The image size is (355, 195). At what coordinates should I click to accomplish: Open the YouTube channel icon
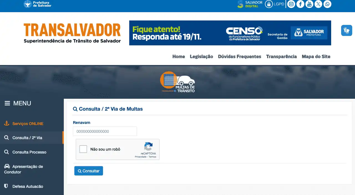[309, 4]
